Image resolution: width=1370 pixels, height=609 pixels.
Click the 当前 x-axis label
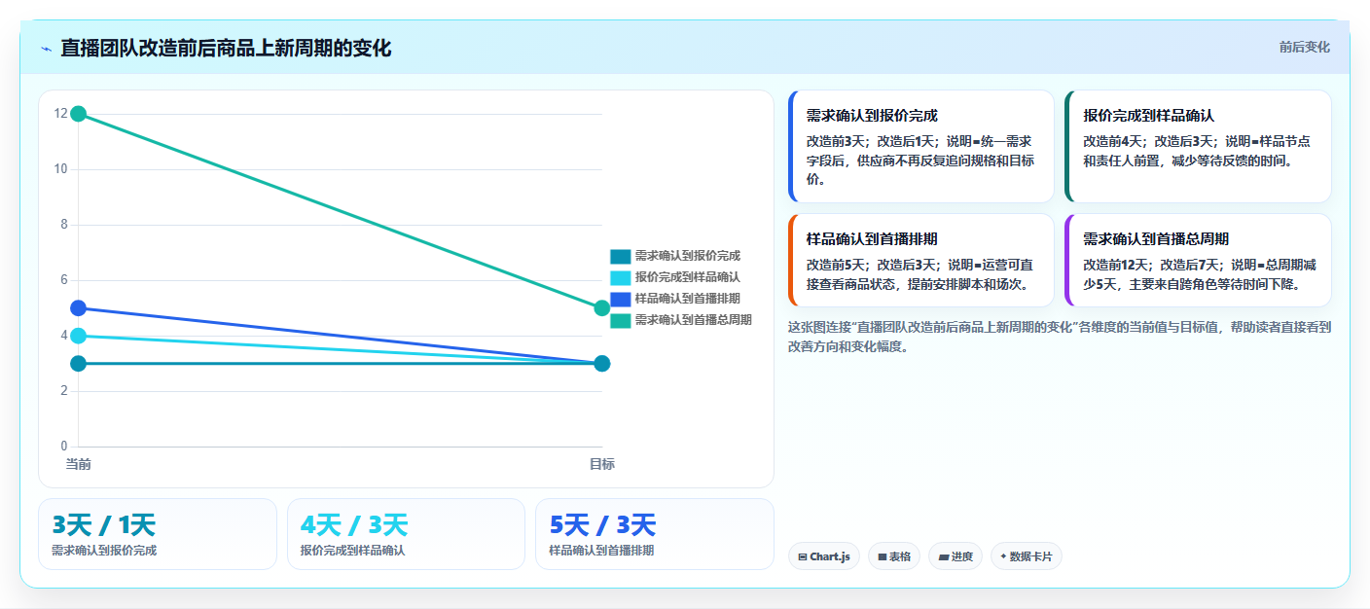79,464
